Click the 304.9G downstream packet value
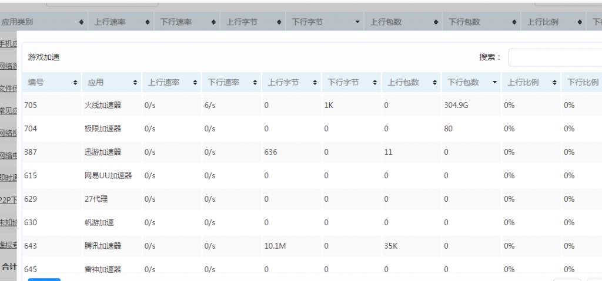The width and height of the screenshot is (602, 281). tap(456, 105)
